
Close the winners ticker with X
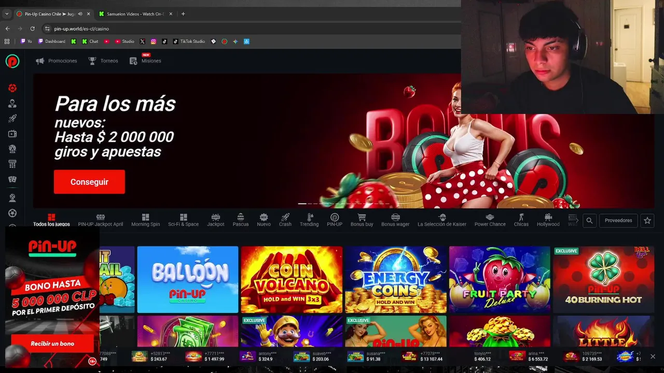pyautogui.click(x=653, y=356)
